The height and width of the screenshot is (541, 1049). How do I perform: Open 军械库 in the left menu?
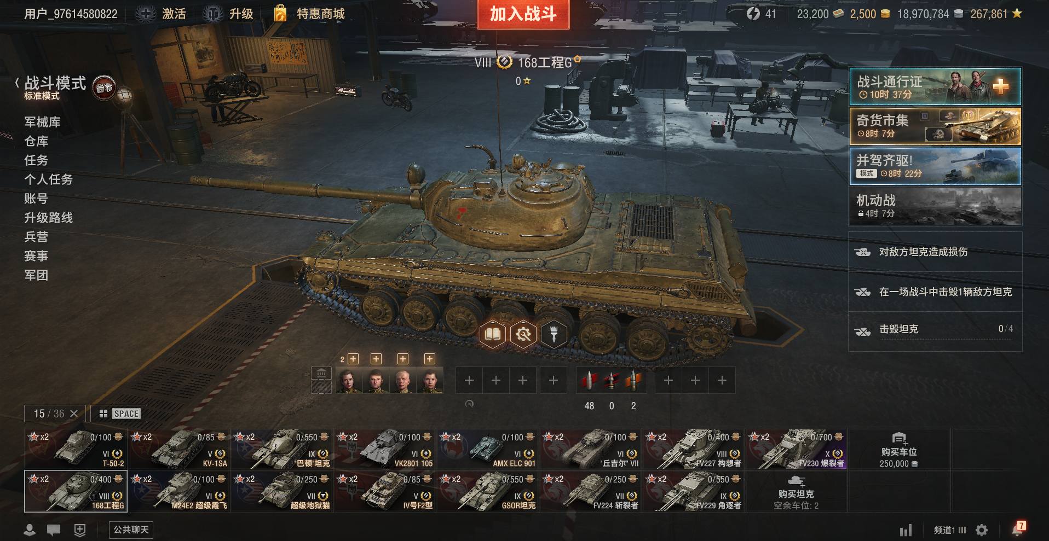(x=42, y=122)
